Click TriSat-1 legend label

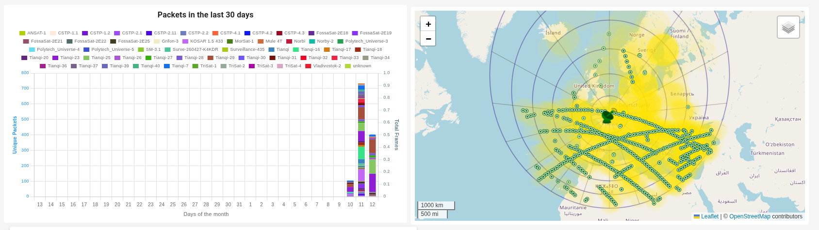pyautogui.click(x=209, y=66)
